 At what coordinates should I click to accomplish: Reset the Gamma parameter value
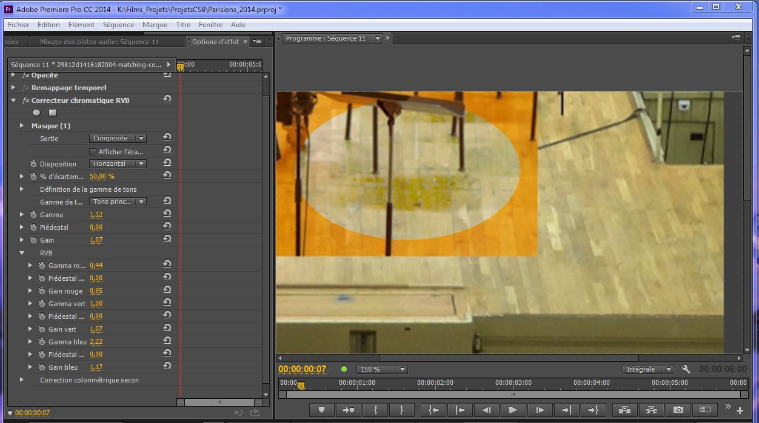[167, 214]
